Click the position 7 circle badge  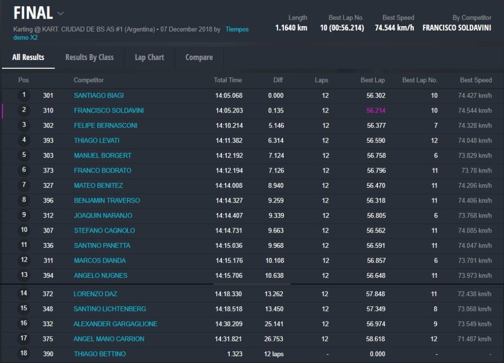point(24,185)
